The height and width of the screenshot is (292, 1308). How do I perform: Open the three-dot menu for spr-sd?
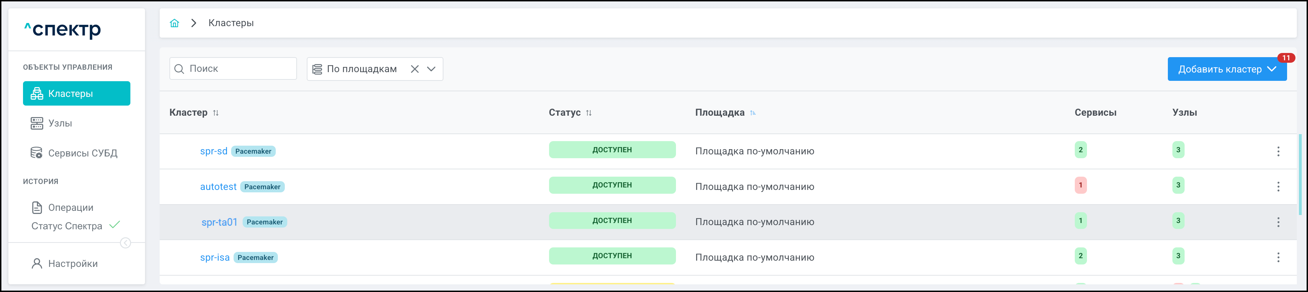1278,151
